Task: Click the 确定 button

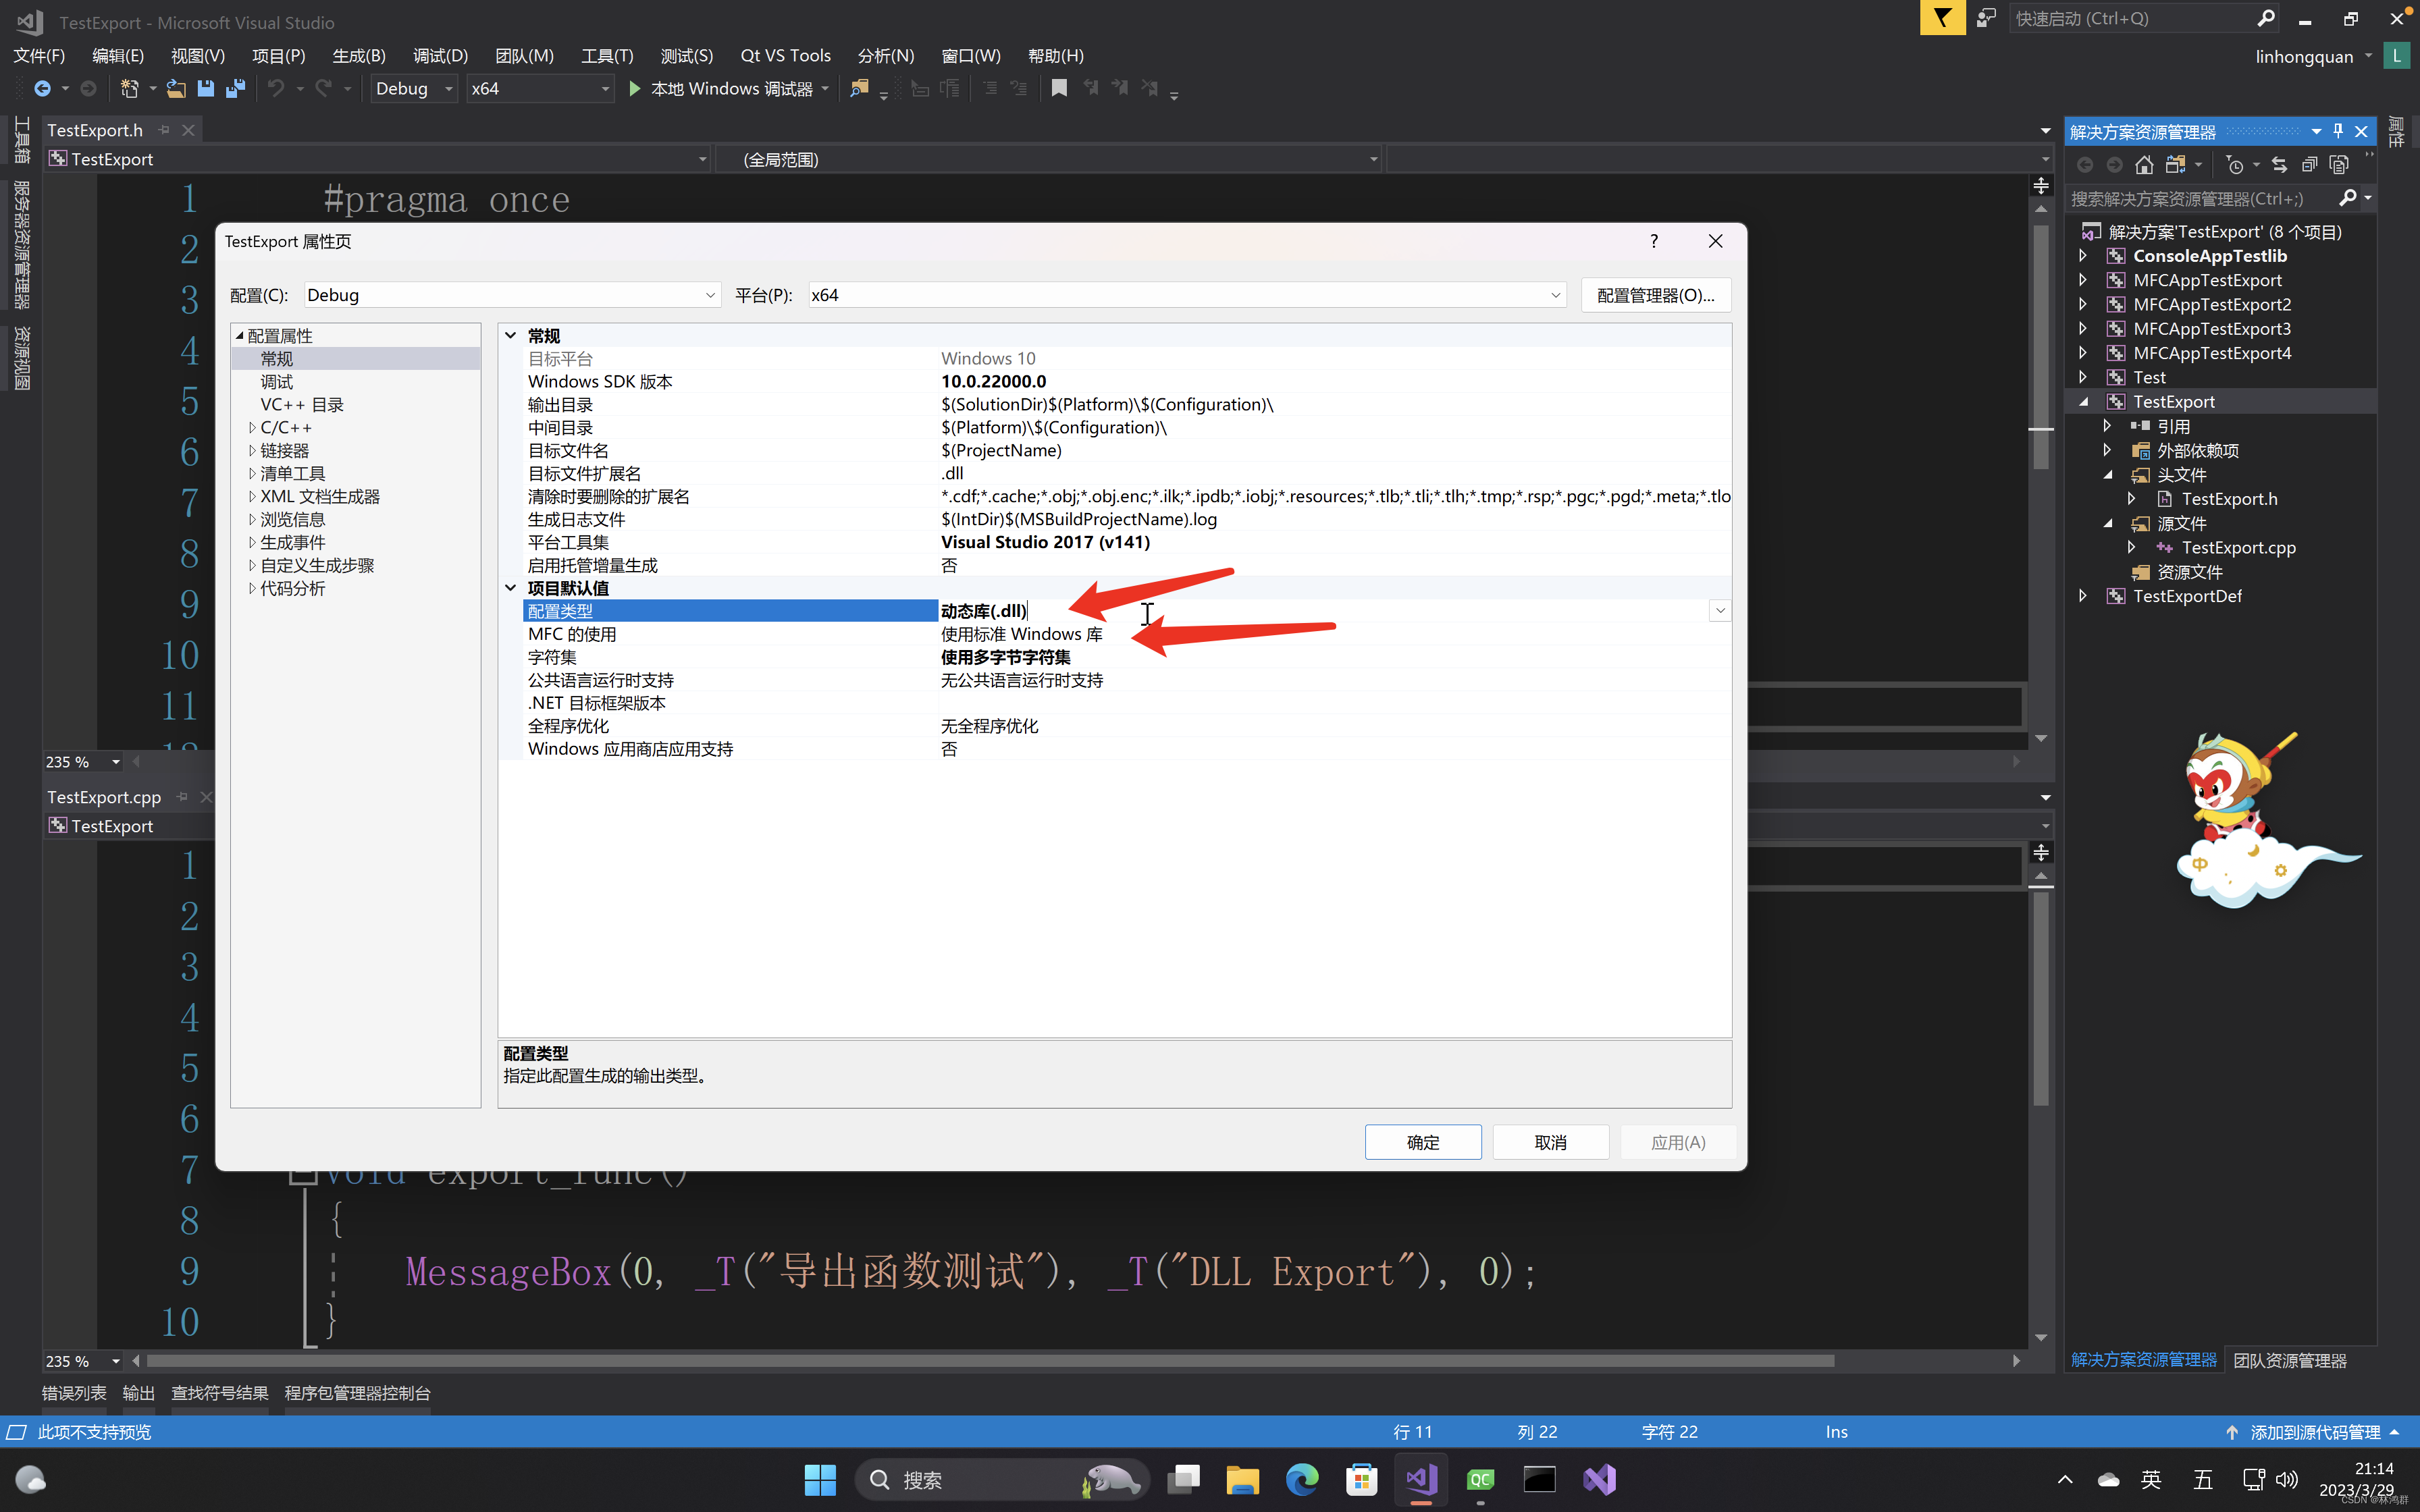Action: (1423, 1142)
